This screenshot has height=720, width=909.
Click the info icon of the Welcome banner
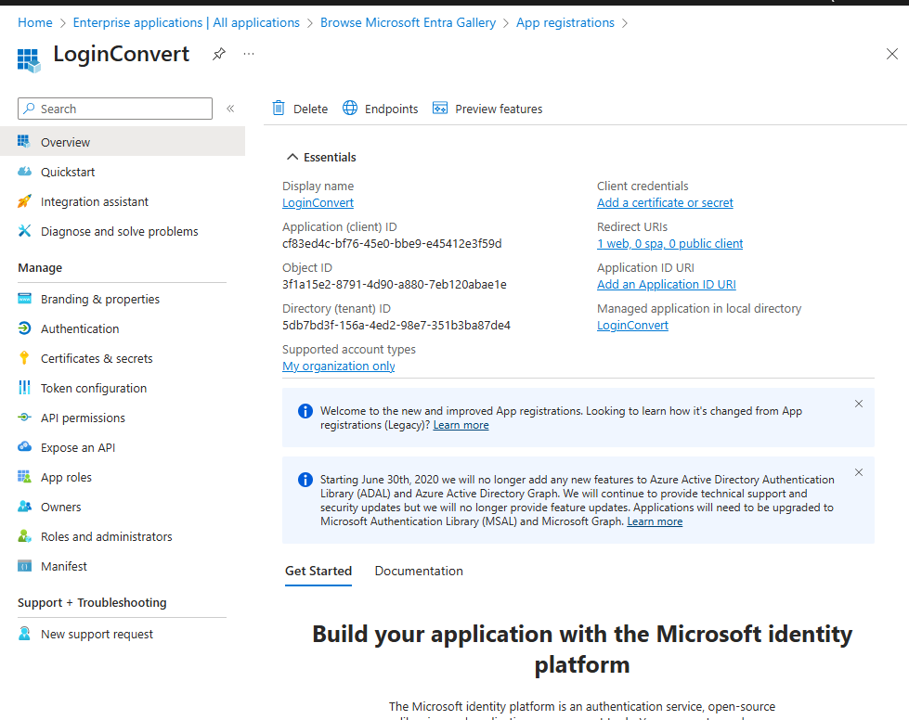click(x=305, y=411)
